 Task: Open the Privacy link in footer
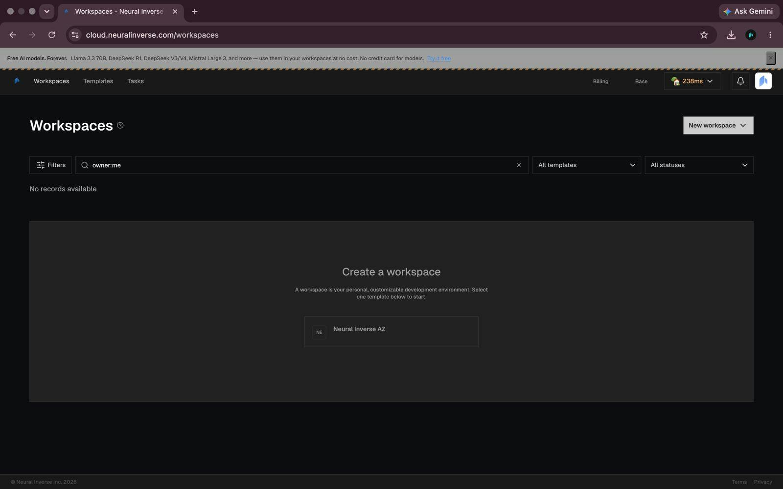coord(763,482)
